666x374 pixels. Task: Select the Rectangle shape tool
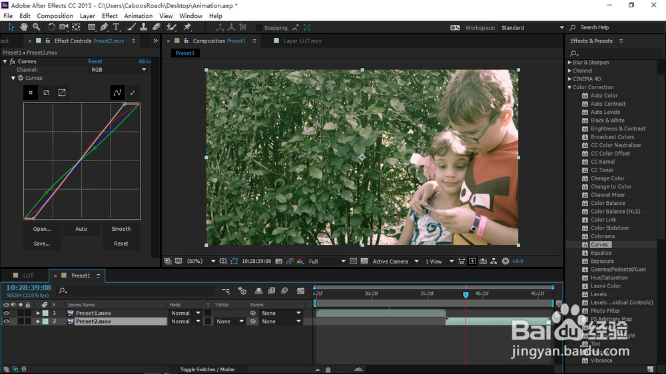(x=91, y=27)
